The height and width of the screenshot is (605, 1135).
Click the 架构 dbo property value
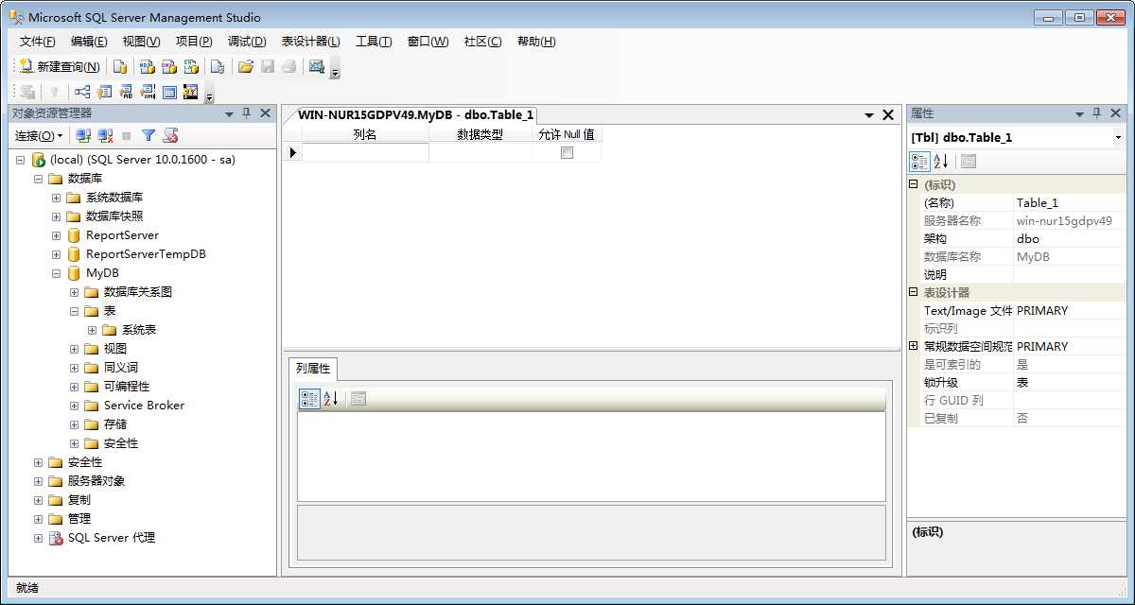point(1070,238)
